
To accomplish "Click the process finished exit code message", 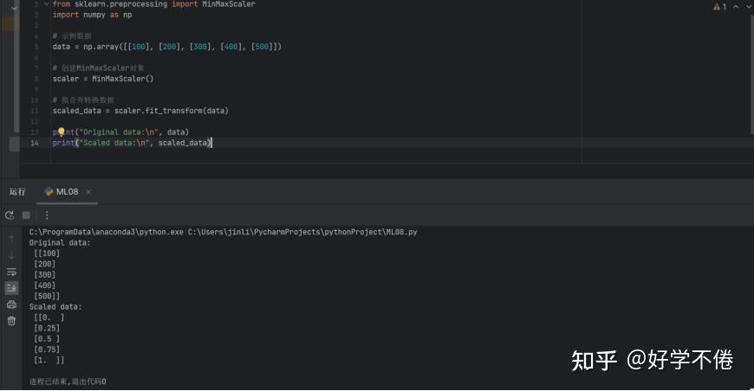I will click(x=68, y=381).
